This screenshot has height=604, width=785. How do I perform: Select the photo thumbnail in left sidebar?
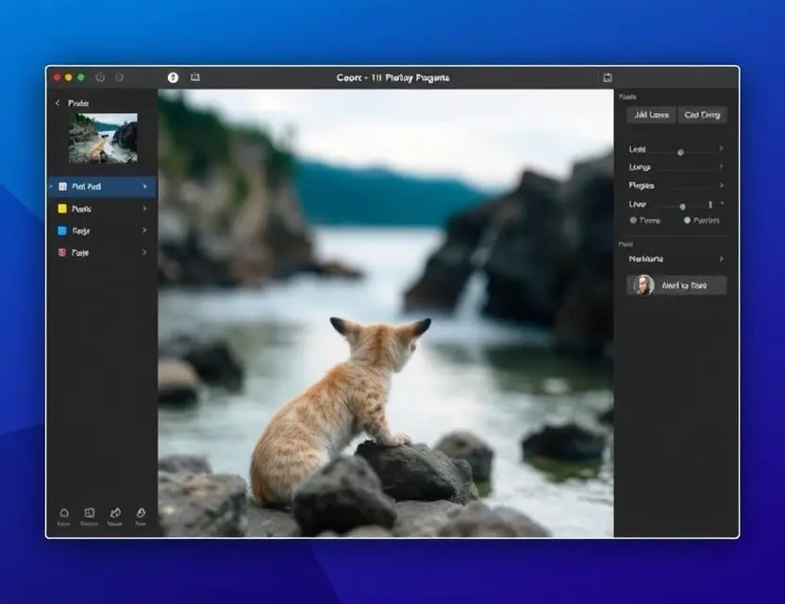103,138
